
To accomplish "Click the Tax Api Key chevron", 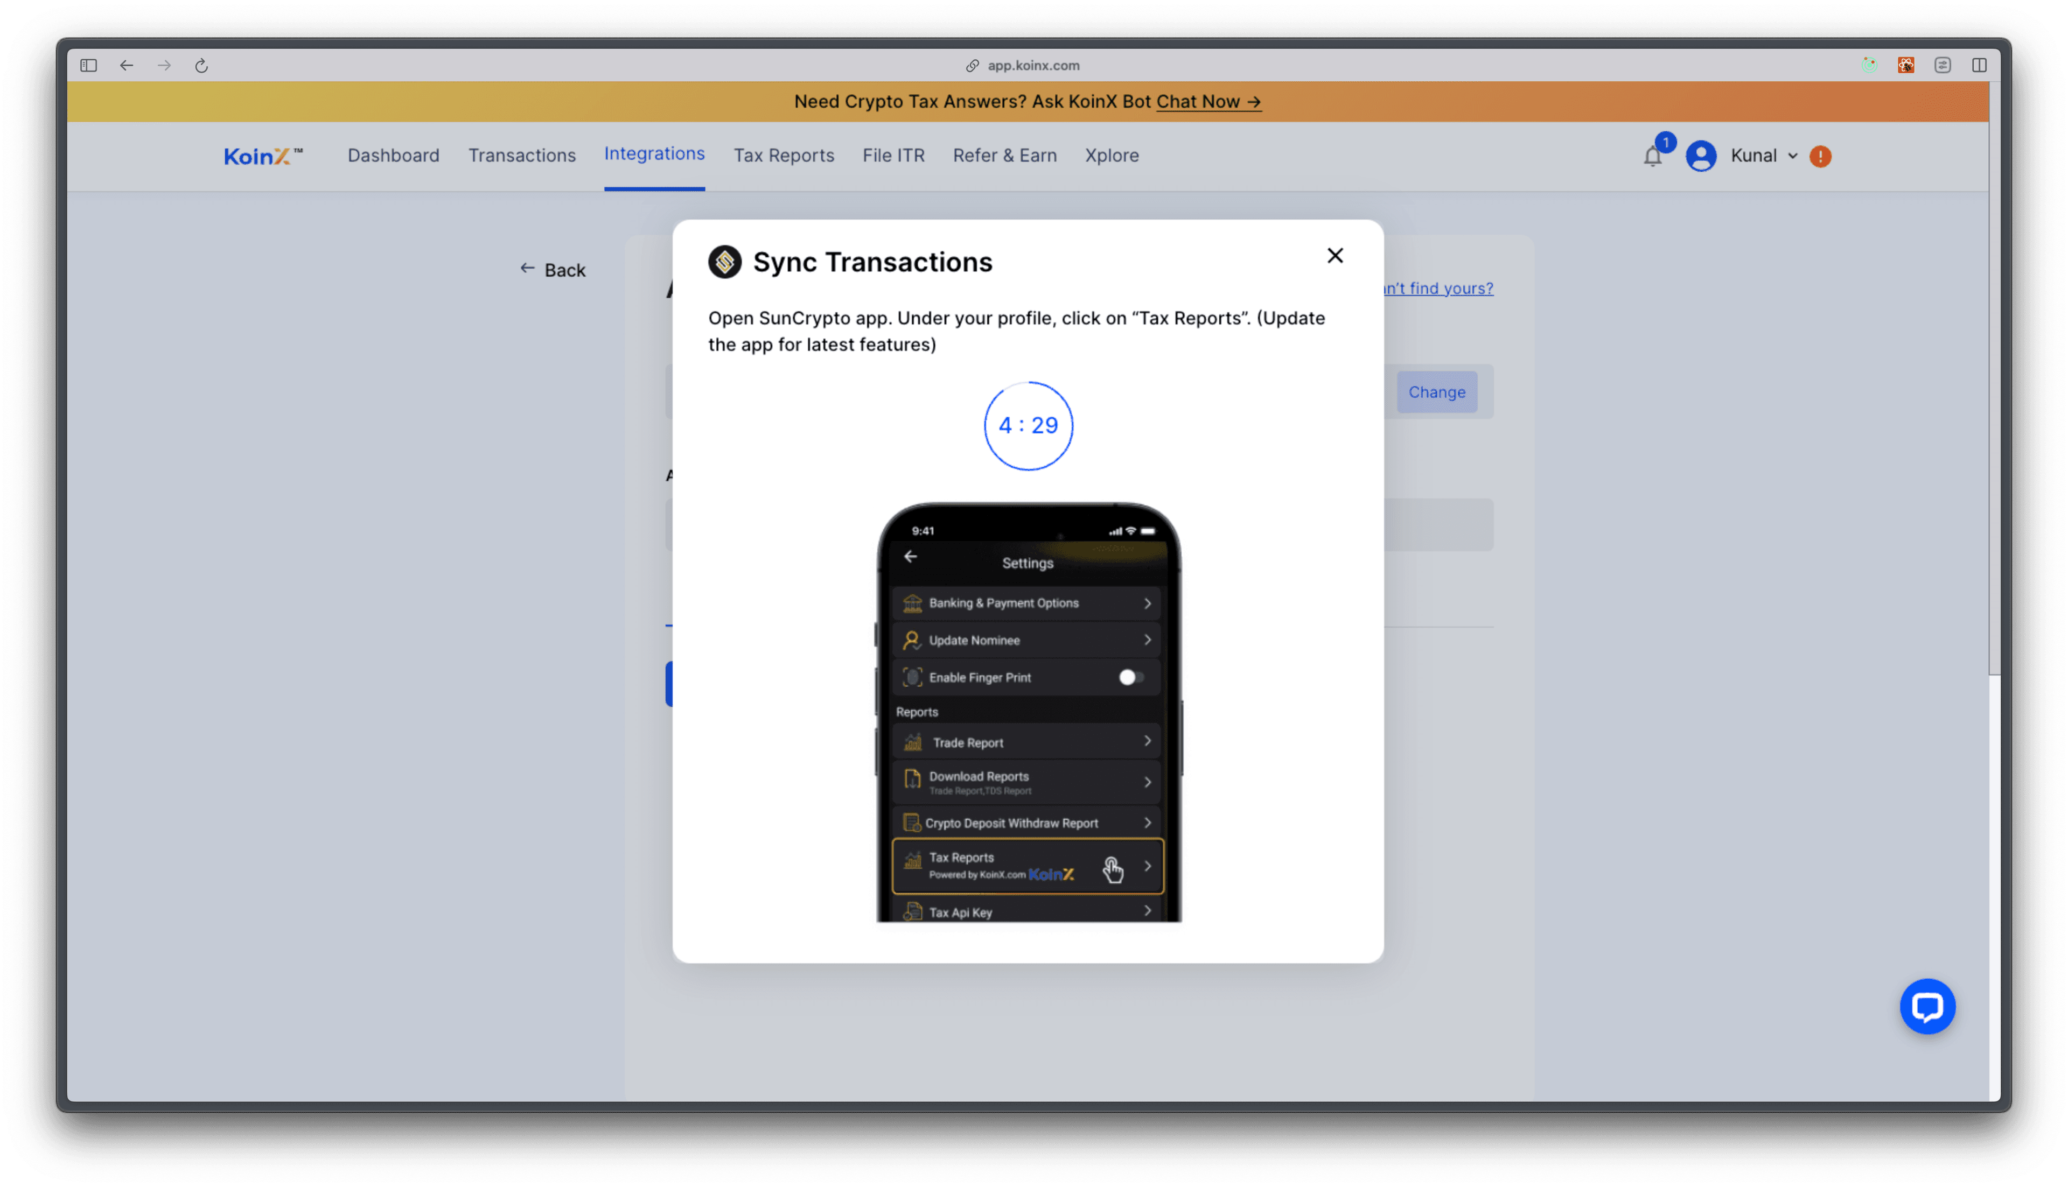I will (1147, 911).
